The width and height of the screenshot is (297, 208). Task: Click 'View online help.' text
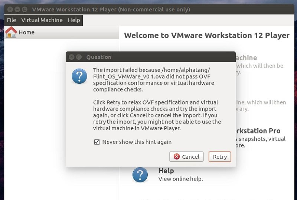click(x=180, y=179)
